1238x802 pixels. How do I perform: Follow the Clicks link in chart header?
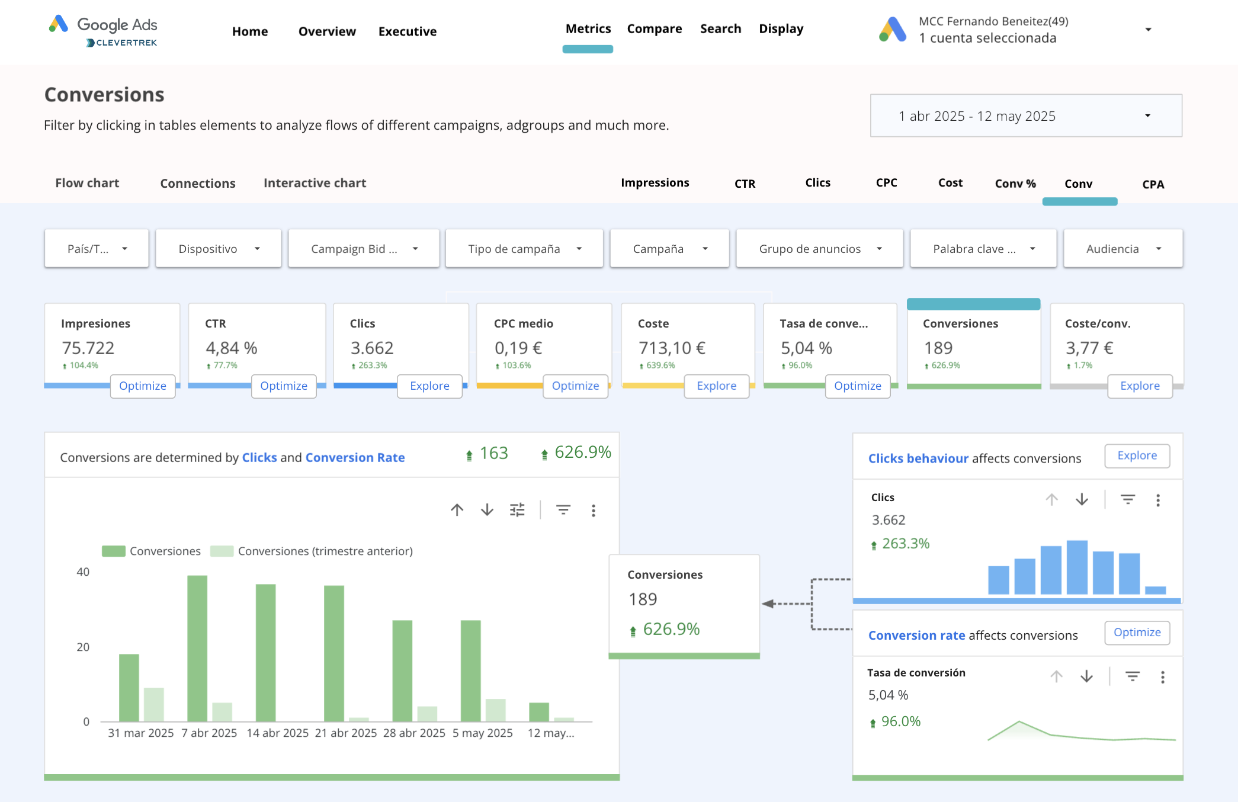(259, 457)
